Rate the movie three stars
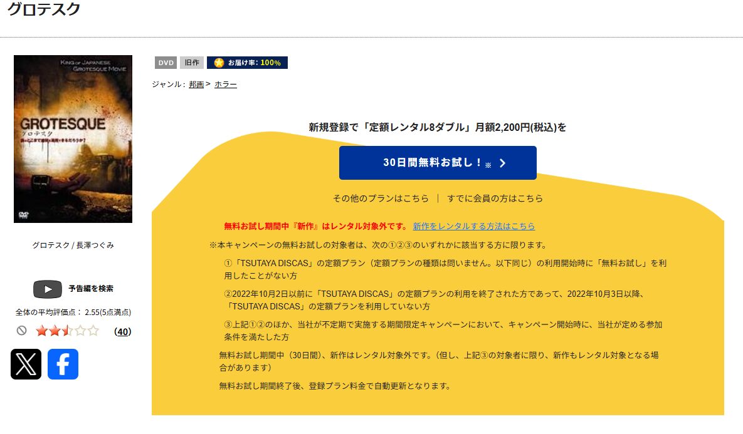This screenshot has height=434, width=743. pyautogui.click(x=67, y=330)
